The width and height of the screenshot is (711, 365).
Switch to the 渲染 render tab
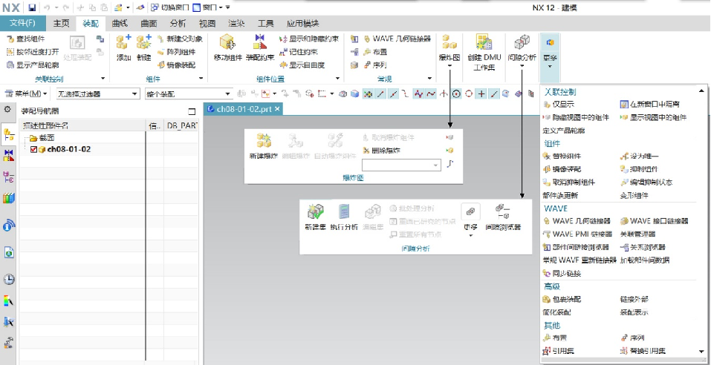(x=236, y=24)
